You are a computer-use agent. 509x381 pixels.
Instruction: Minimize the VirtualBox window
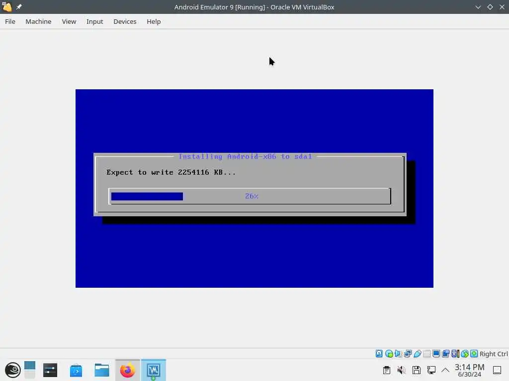pos(478,7)
